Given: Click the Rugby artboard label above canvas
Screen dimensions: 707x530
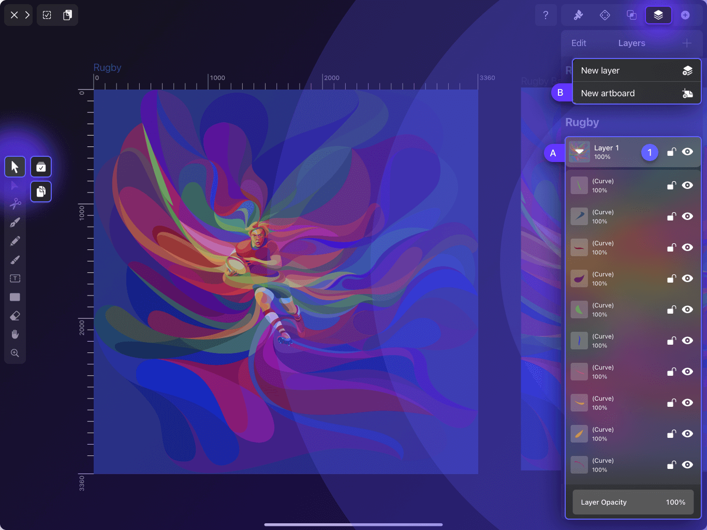Looking at the screenshot, I should (x=107, y=67).
